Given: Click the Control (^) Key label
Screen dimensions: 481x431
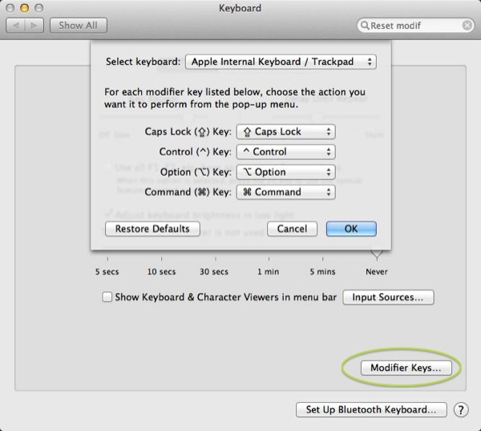Looking at the screenshot, I should pos(195,152).
